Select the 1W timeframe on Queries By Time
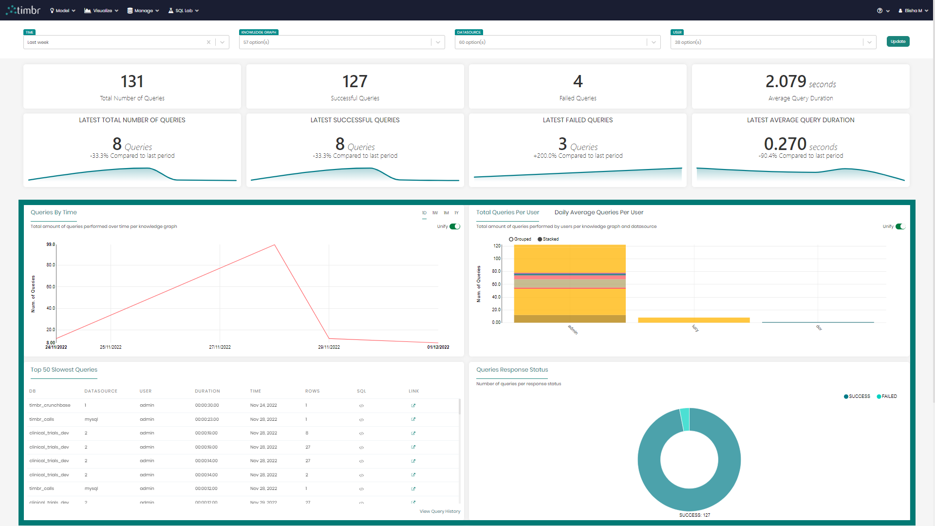 tap(435, 213)
